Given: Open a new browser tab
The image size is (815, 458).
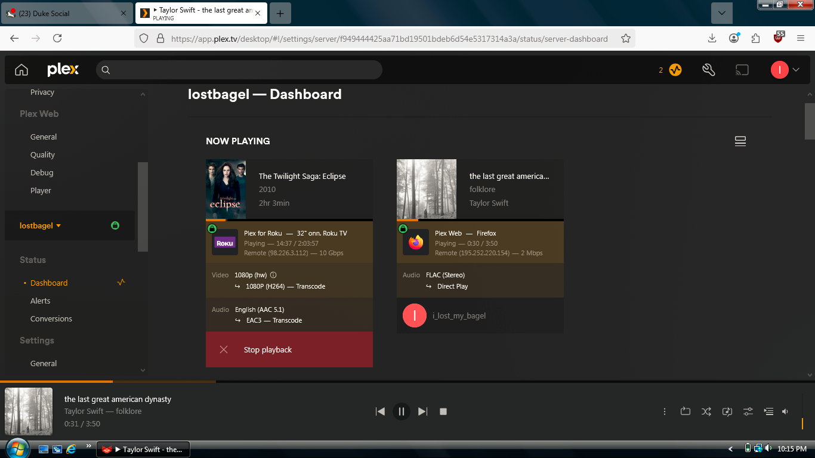Looking at the screenshot, I should [x=280, y=13].
